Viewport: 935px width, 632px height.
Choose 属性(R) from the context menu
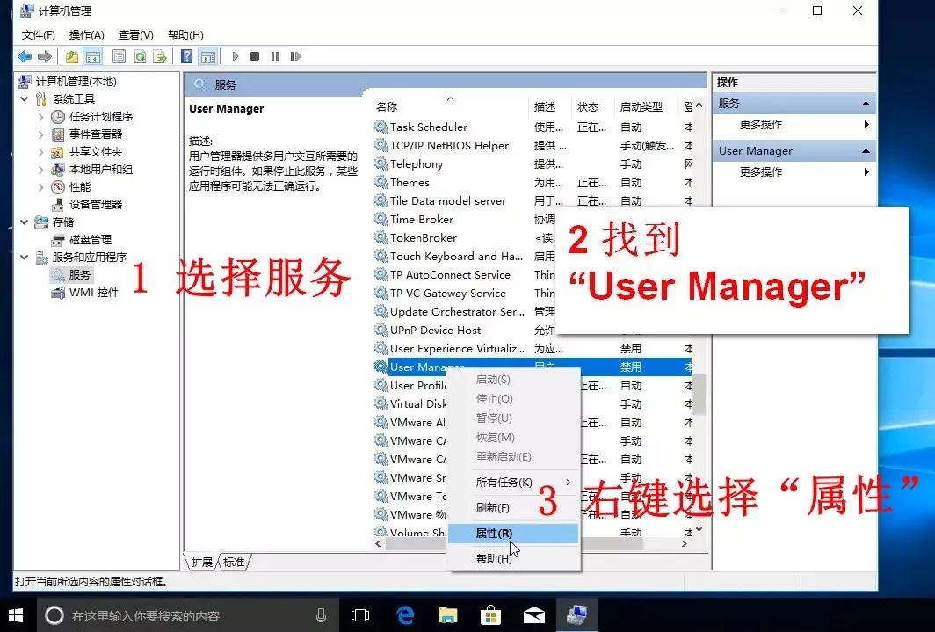point(494,533)
